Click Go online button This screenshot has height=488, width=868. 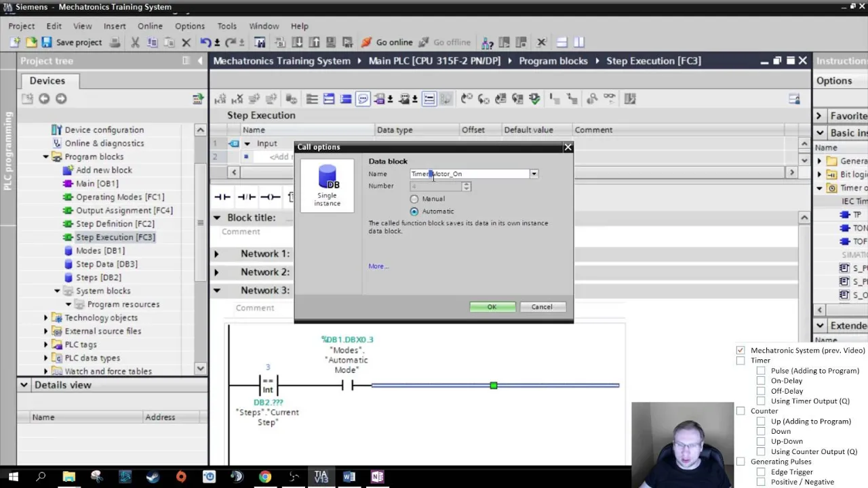387,42
